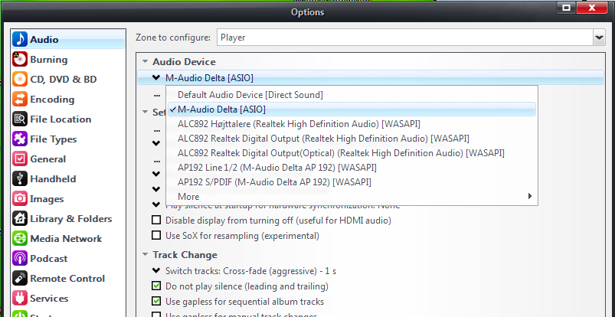
Task: Choose ALC892 Højttalere [WASAPI]
Action: point(352,124)
